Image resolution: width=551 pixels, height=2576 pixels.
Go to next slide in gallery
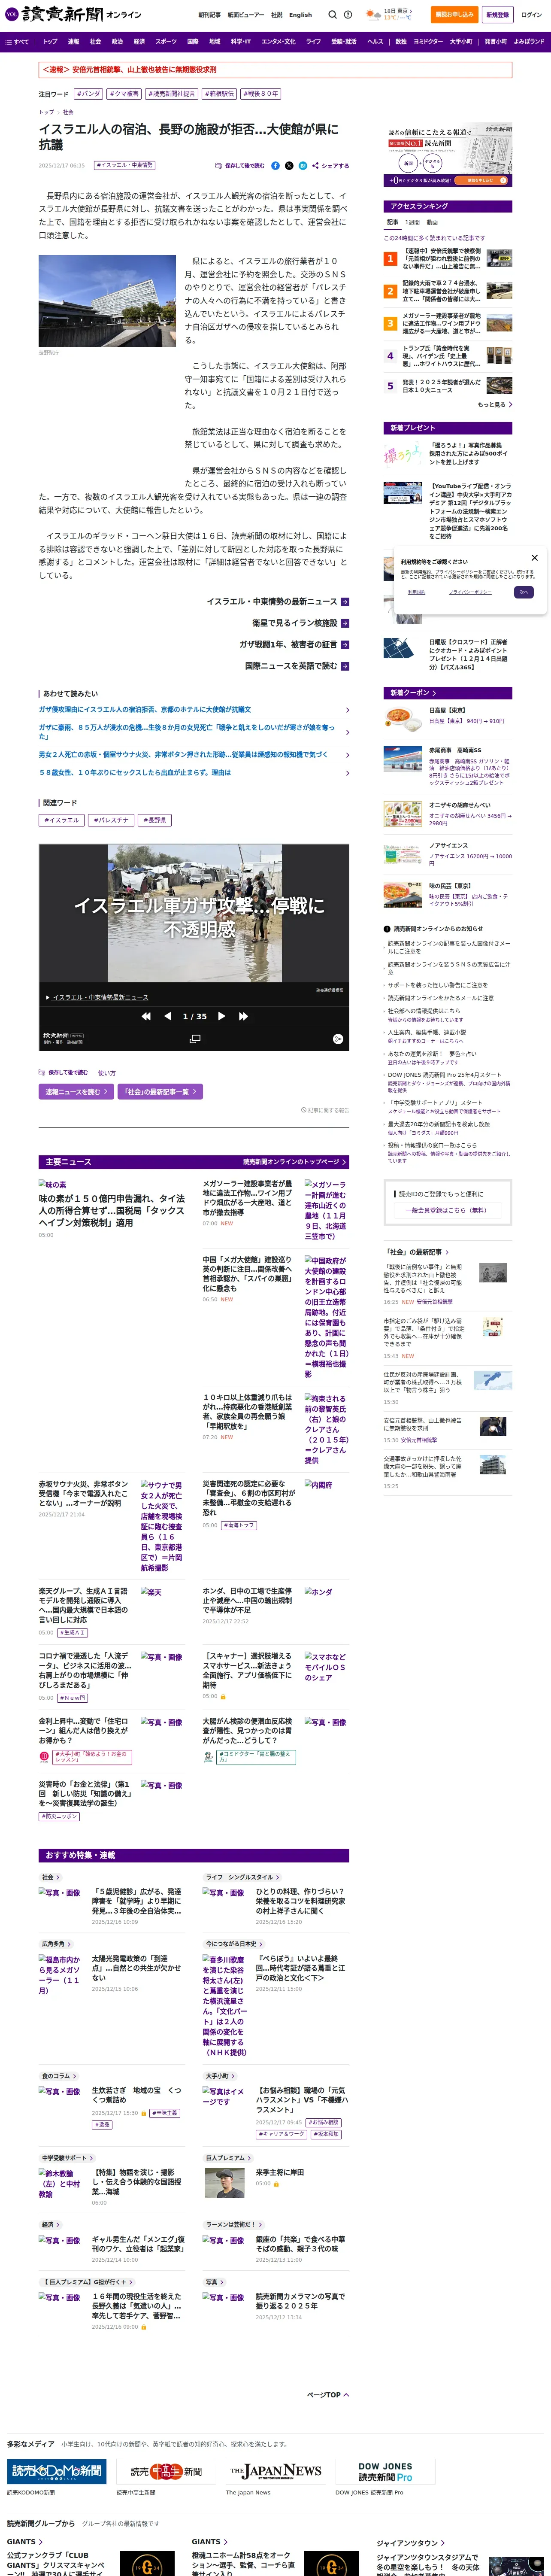click(x=221, y=1016)
